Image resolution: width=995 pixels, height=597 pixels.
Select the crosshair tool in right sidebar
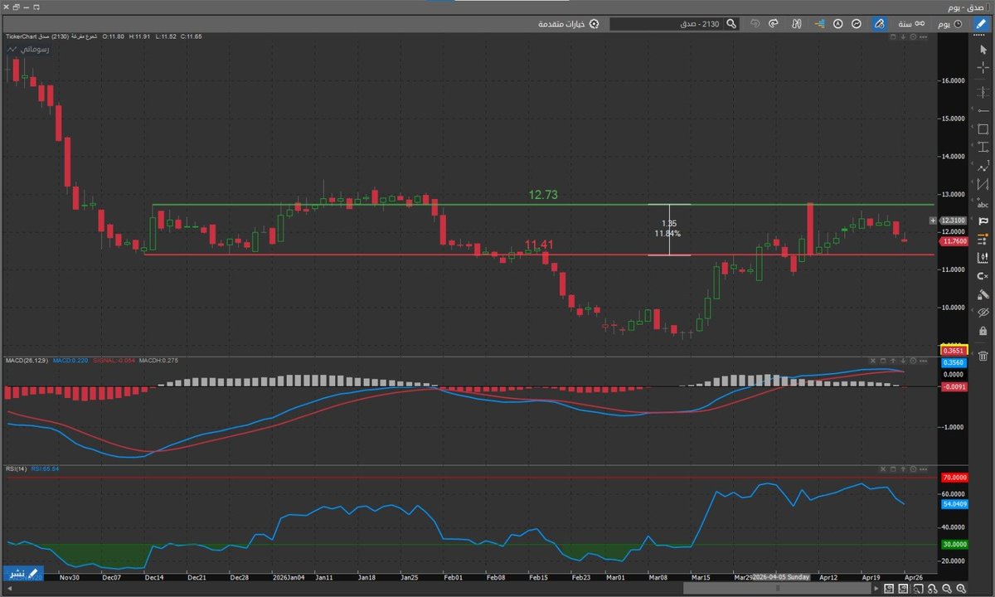[983, 68]
